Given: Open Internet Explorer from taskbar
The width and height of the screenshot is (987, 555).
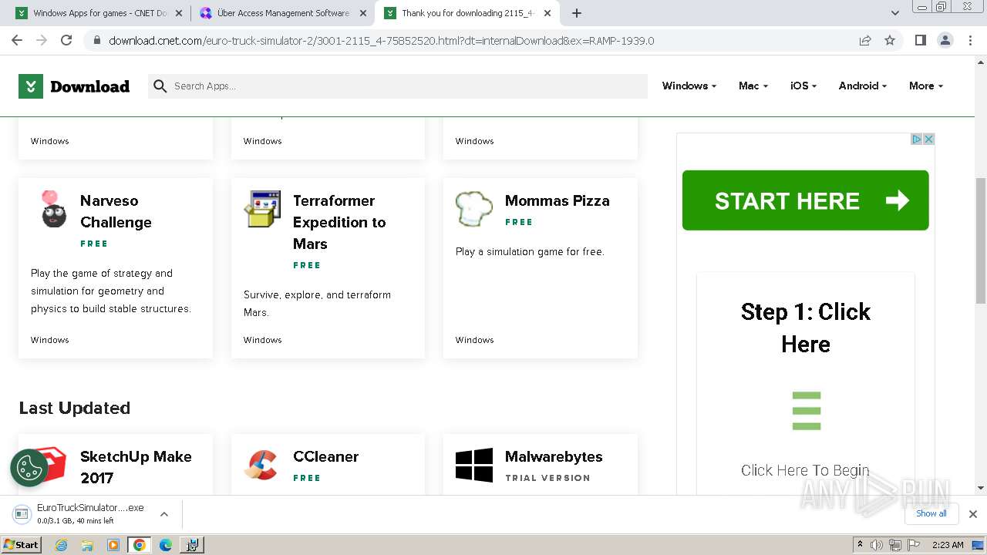Looking at the screenshot, I should [61, 545].
